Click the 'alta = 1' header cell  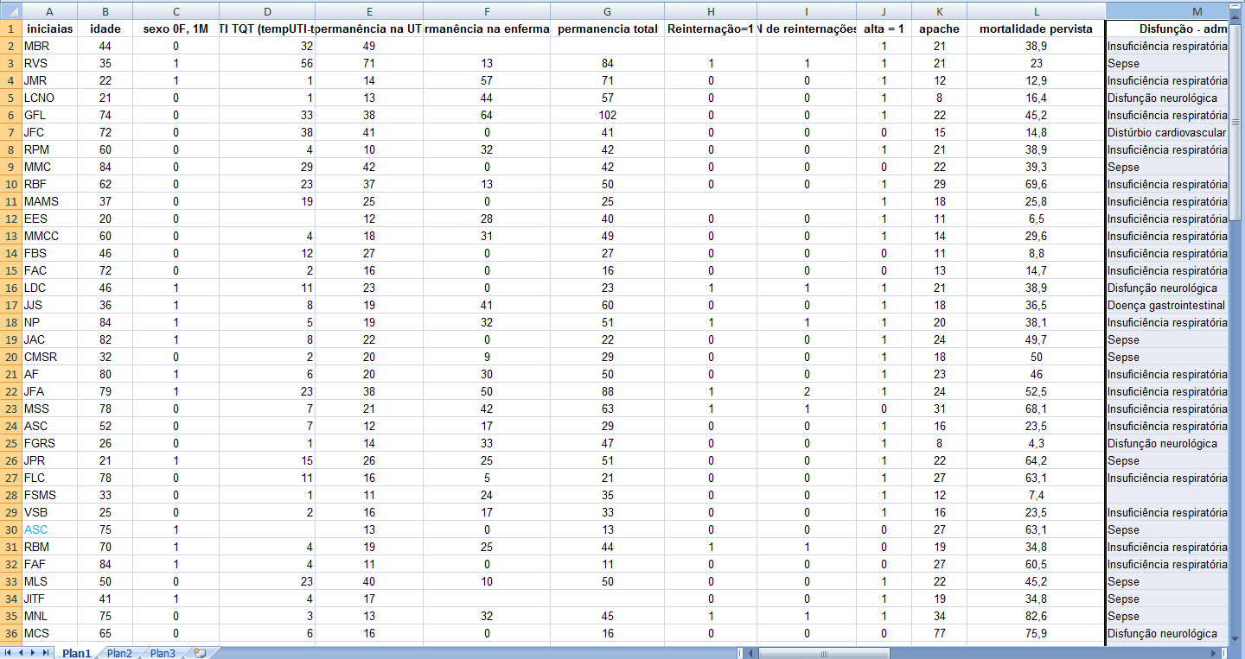tap(884, 29)
